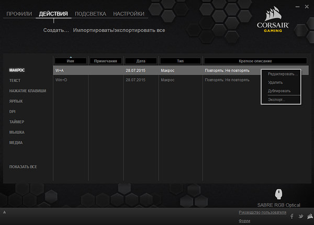Screen dimensions: 314x225
Task: Expand the bottom panel arrow at lower left
Action: [4, 212]
